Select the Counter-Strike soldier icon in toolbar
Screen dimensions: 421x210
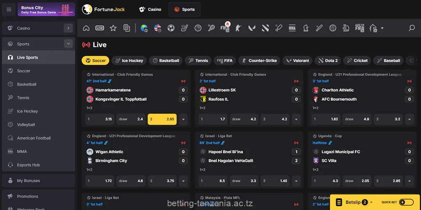tap(238, 28)
